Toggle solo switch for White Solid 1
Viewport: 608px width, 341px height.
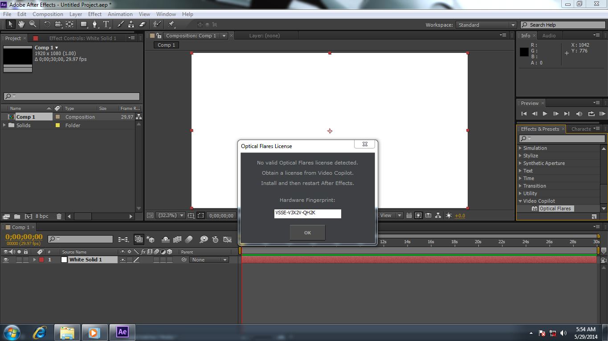(19, 260)
